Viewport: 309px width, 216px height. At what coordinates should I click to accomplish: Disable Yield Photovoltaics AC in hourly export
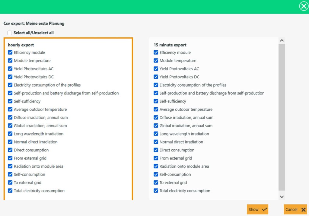pyautogui.click(x=10, y=69)
